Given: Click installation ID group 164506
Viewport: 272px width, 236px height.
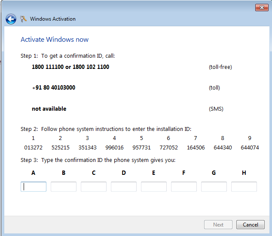Looking at the screenshot, I should (196, 147).
